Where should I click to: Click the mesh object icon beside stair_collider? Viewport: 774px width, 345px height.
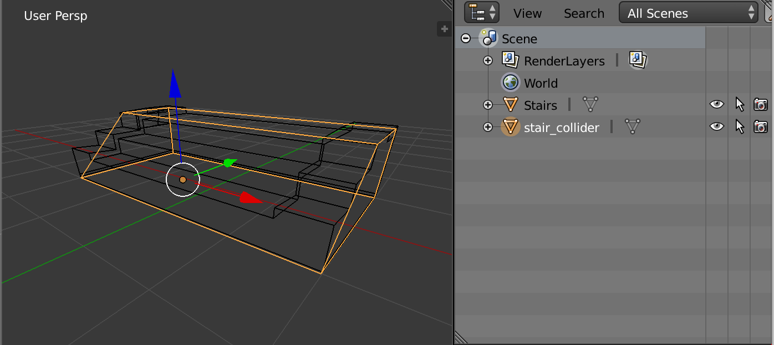coord(511,127)
